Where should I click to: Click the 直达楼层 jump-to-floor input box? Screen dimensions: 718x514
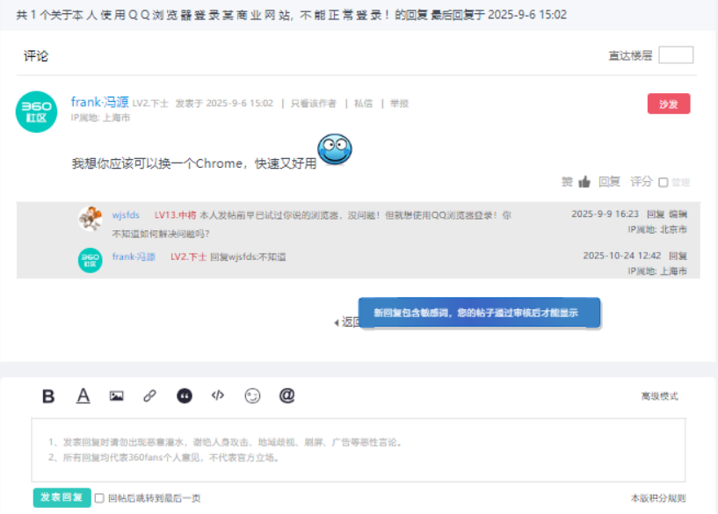677,54
